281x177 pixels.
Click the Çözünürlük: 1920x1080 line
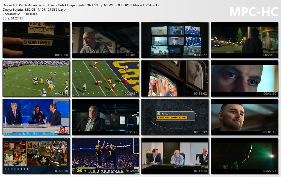pos(20,14)
